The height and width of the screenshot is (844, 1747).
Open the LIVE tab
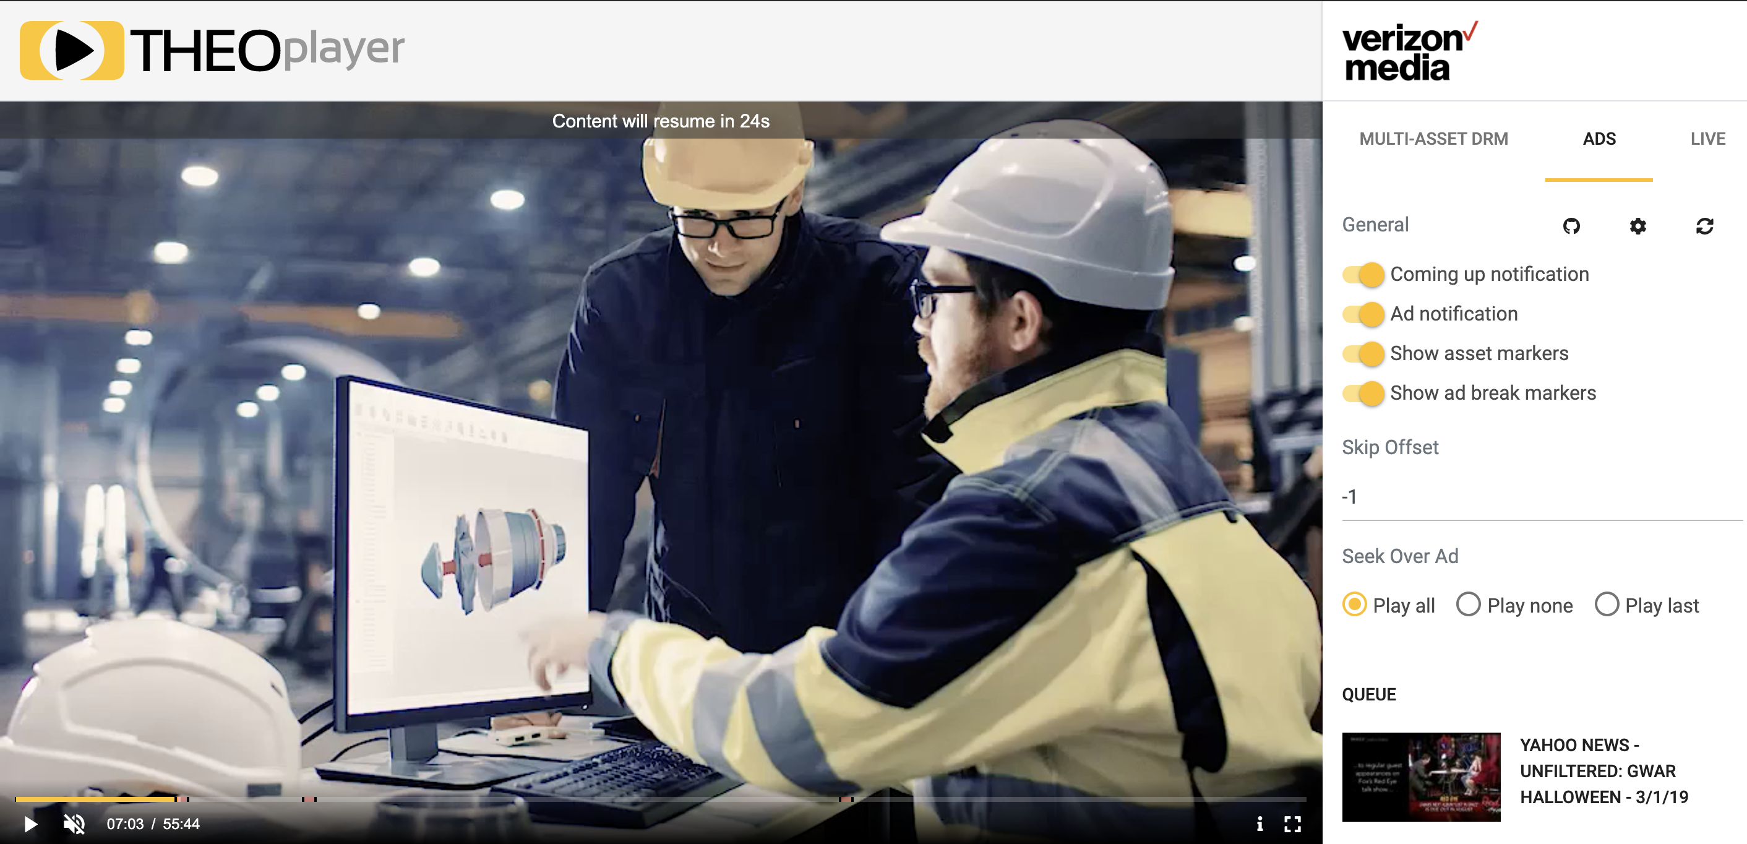pyautogui.click(x=1707, y=139)
